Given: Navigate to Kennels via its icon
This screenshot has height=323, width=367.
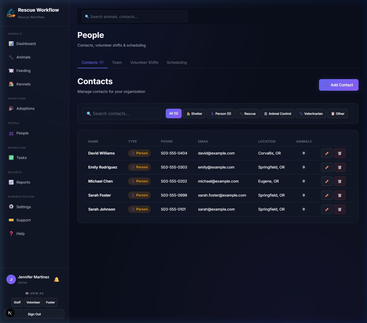Looking at the screenshot, I should tap(11, 84).
